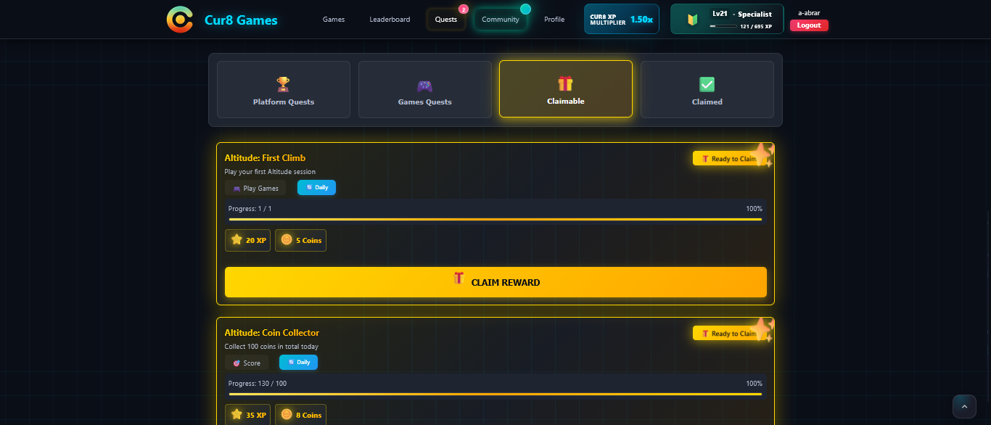Click the 8 Coins reward chip text
Viewport: 991px width, 425px height.
[x=308, y=416]
